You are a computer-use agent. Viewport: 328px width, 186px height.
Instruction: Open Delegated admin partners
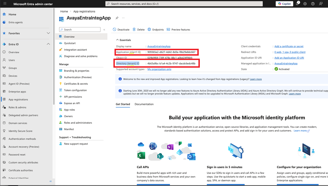click(23, 115)
